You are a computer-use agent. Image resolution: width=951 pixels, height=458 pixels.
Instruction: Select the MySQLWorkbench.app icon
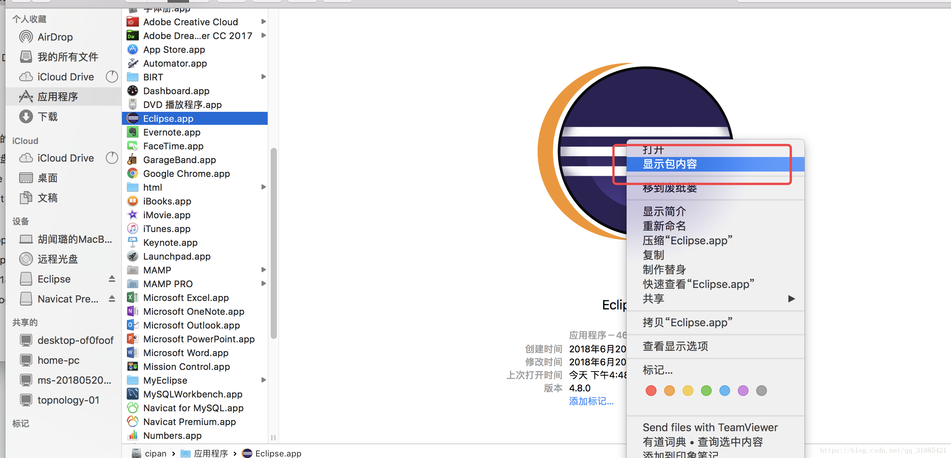click(x=132, y=394)
